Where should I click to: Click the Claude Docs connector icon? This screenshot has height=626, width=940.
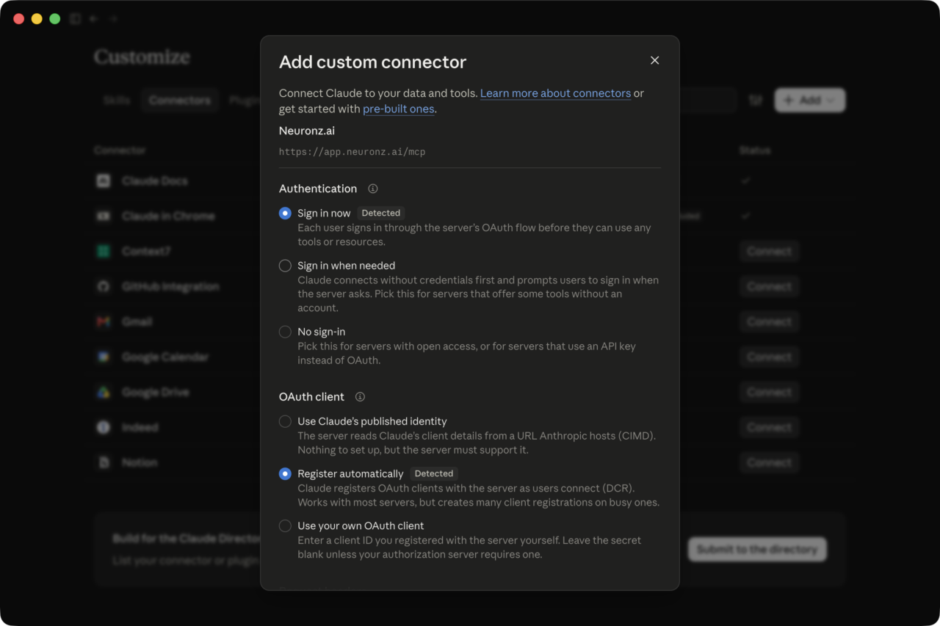click(104, 181)
